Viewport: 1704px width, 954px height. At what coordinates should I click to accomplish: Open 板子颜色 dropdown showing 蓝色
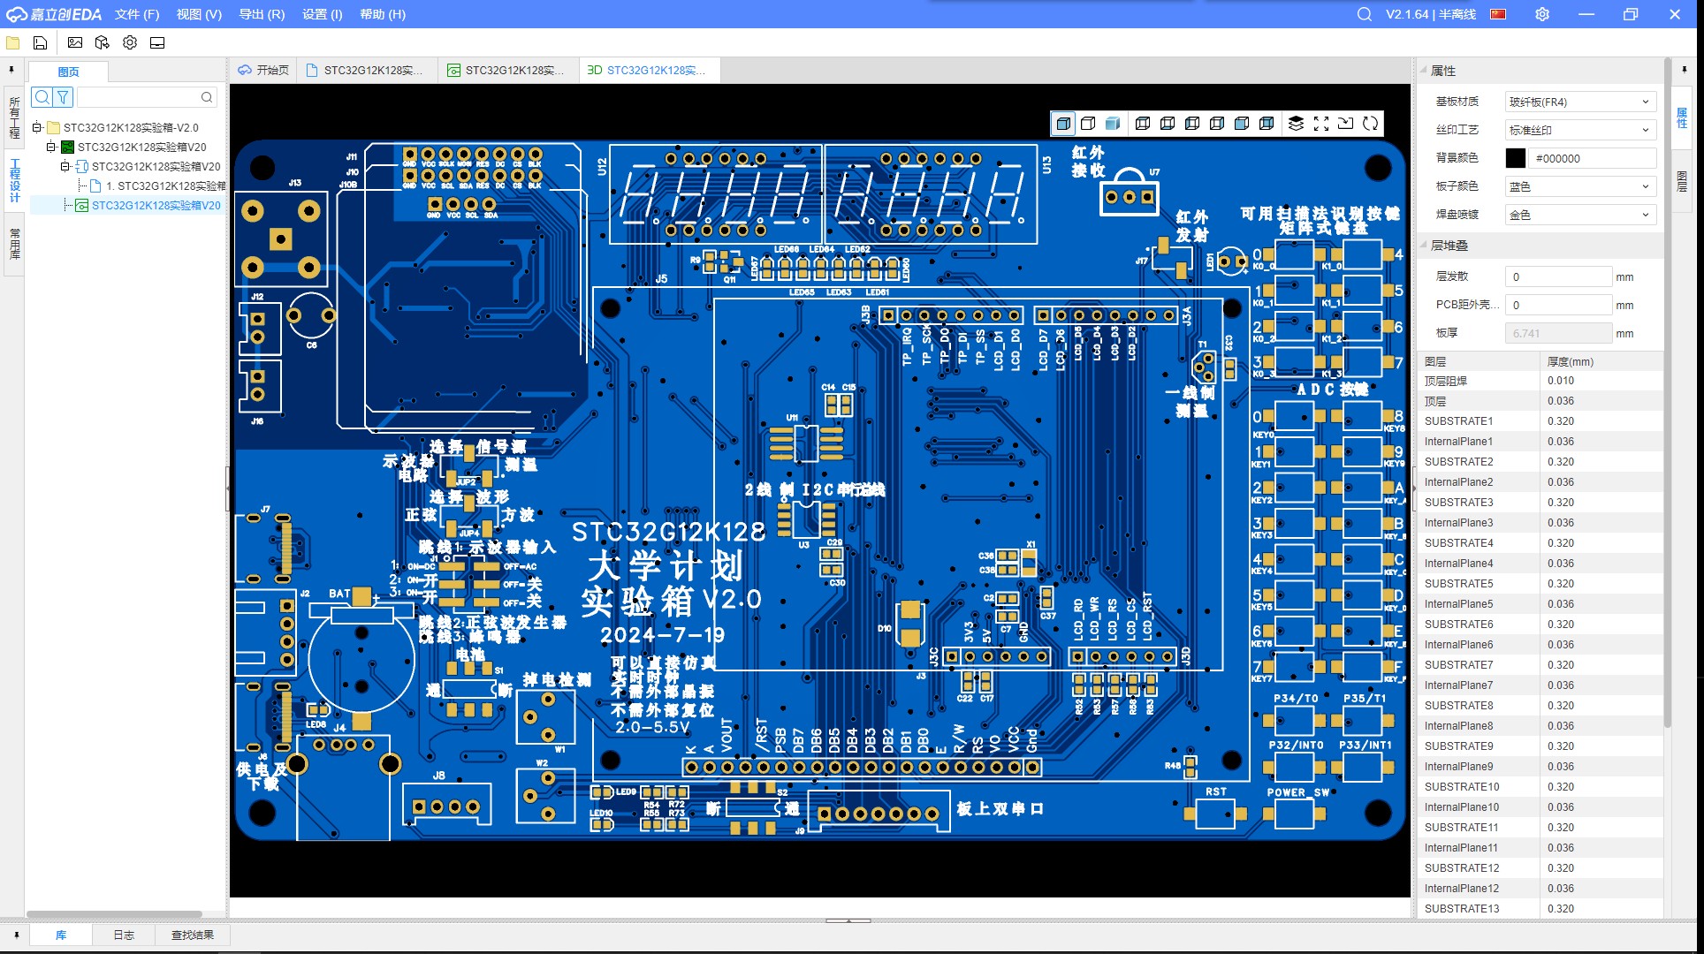coord(1580,186)
